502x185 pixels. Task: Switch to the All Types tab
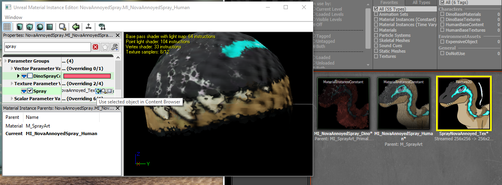[x=421, y=2]
